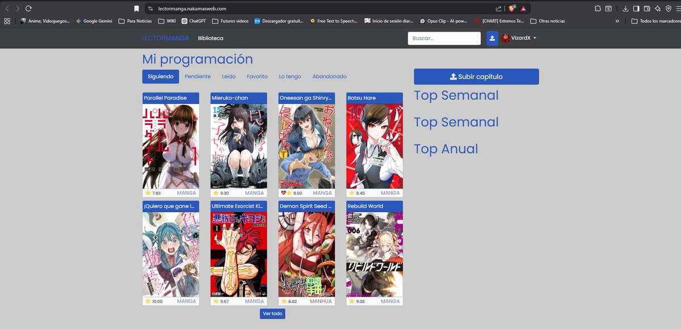Expand the VizardX user dropdown arrow
The width and height of the screenshot is (681, 329).
(535, 39)
